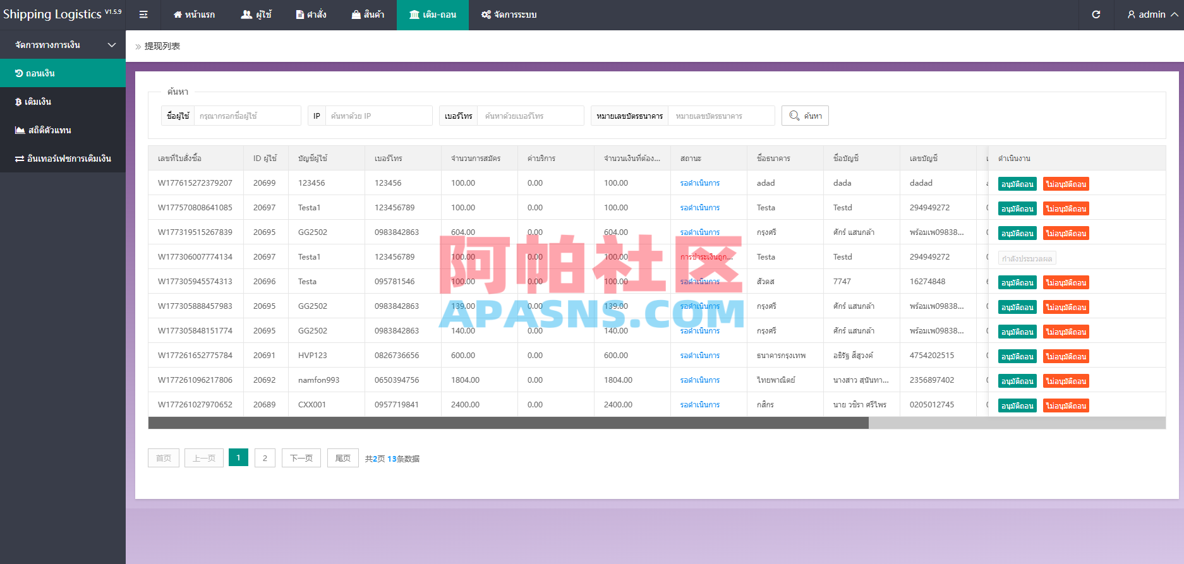Click the 提现列表 breadcrumb text

point(162,46)
